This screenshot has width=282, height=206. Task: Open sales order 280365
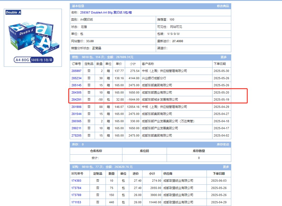pyautogui.click(x=77, y=121)
